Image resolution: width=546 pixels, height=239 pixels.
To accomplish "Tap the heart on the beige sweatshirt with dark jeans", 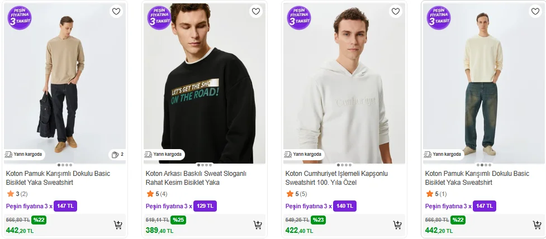I will [116, 11].
